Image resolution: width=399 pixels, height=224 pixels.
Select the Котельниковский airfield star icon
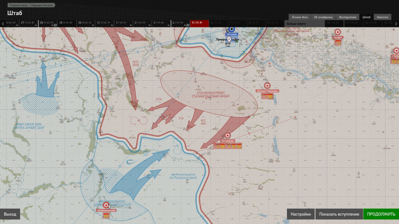tap(106, 205)
